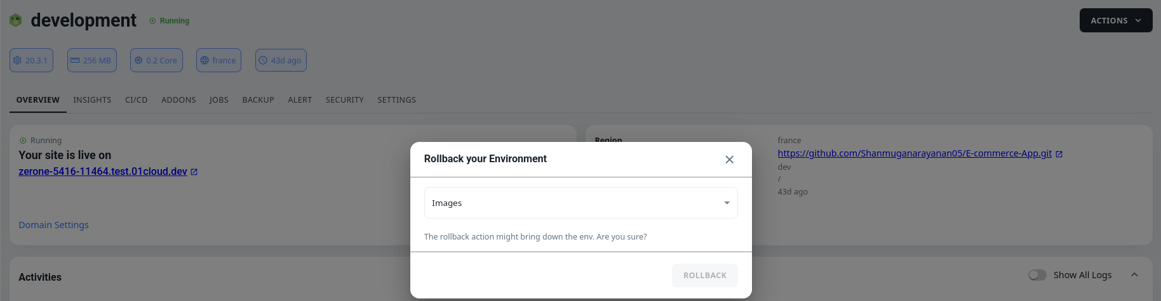Click the clock icon in 43d ago chip

click(263, 60)
